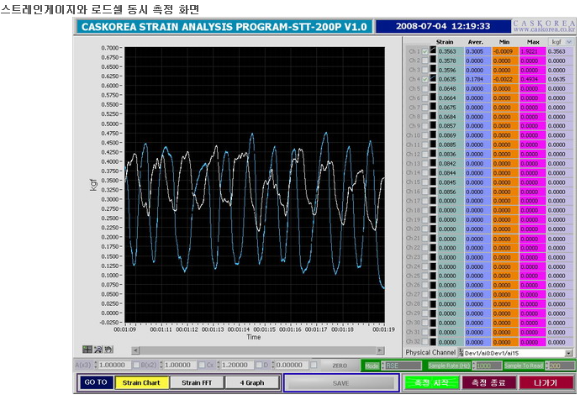Click the horizontal graph scrollbar track

pos(258,350)
